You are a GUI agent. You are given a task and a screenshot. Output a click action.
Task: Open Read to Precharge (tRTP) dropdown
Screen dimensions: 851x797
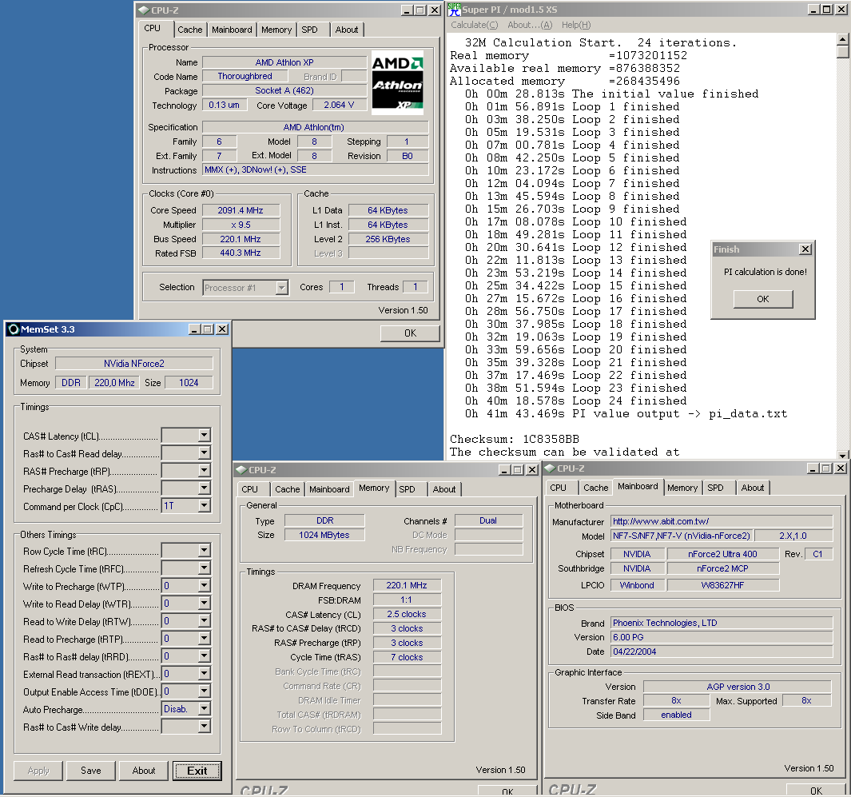coord(204,639)
